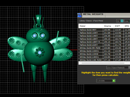The height and width of the screenshot is (97, 130).
Task: Click the DWT column header
Action: coord(119,26)
